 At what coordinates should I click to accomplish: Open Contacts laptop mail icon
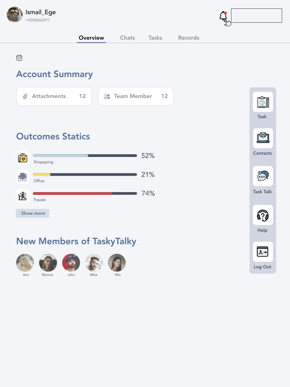[263, 138]
